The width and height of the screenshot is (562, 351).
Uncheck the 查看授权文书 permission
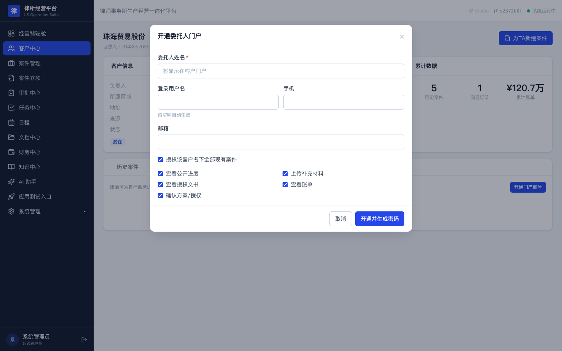click(x=160, y=184)
